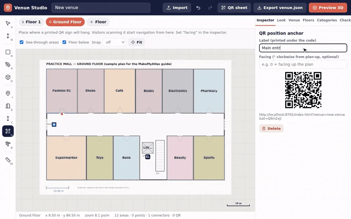Screen dimensions: 351x219
Task: Click the Facing degrees input field
Action: (303, 65)
